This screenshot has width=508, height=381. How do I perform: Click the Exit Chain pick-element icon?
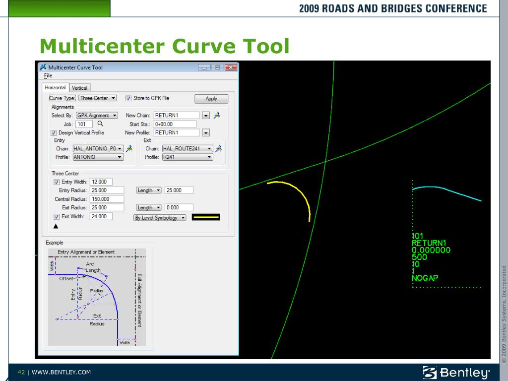click(219, 148)
